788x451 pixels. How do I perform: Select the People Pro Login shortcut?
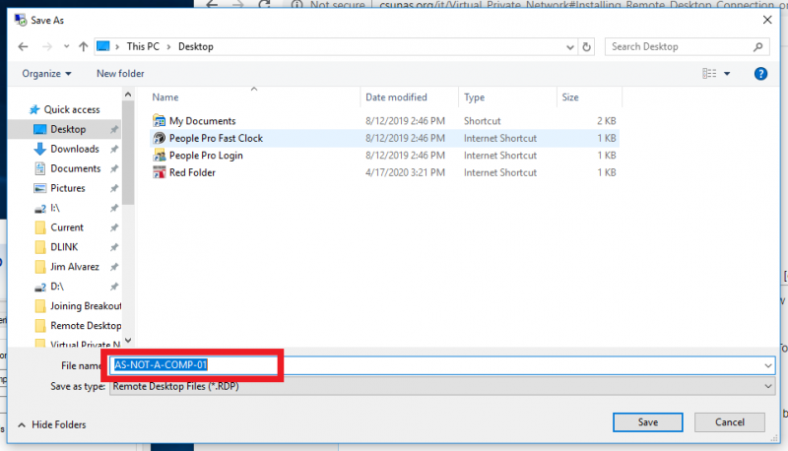pos(206,156)
